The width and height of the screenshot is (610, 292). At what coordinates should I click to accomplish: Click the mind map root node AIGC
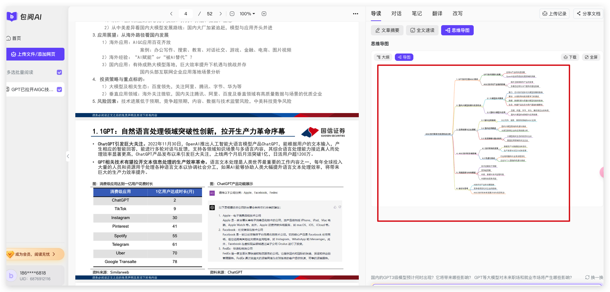point(438,134)
